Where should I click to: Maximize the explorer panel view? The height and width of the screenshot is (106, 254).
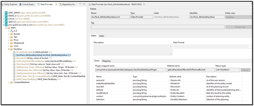(84, 4)
